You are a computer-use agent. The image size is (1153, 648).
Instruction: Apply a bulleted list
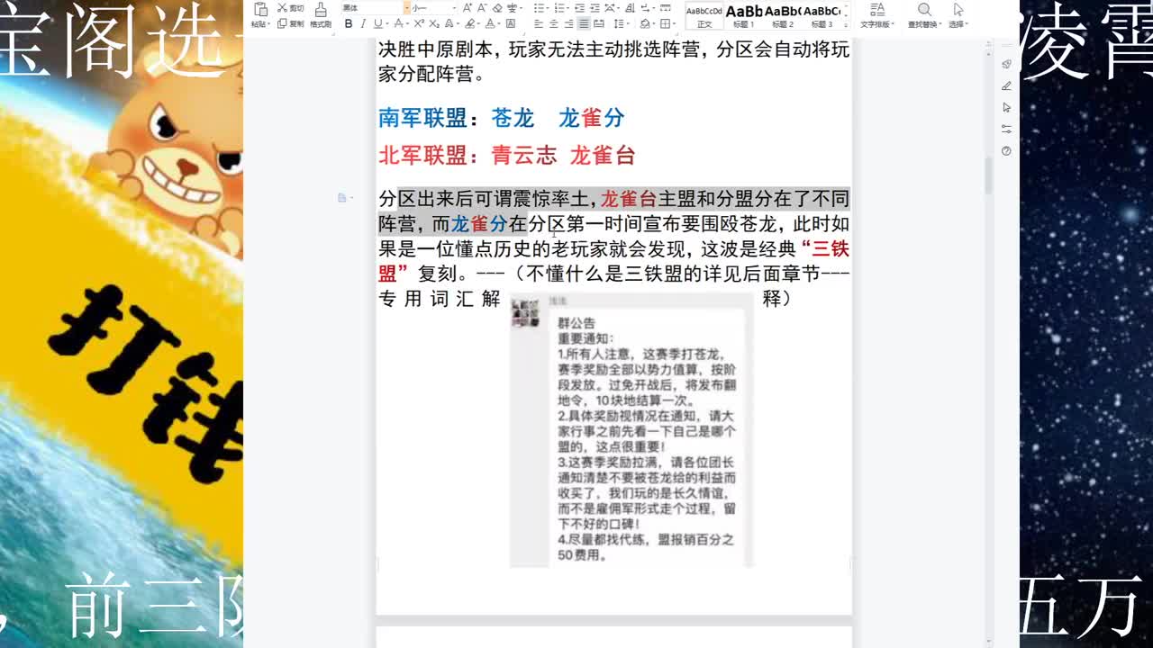pyautogui.click(x=540, y=8)
